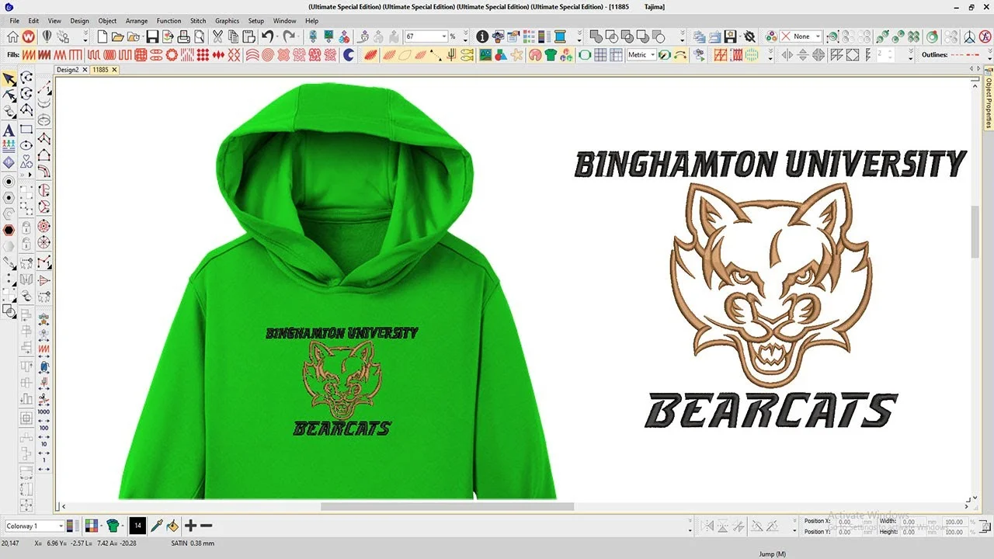Click the red W logo icon
This screenshot has width=994, height=559.
[29, 36]
